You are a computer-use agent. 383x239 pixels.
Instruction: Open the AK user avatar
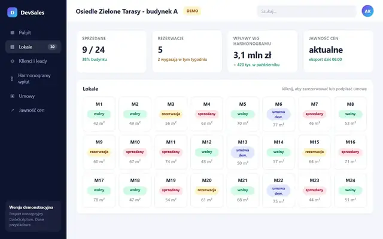point(367,11)
